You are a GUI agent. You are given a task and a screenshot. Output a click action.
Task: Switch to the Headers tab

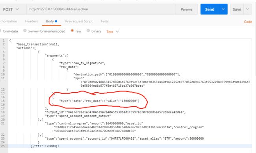(32, 21)
